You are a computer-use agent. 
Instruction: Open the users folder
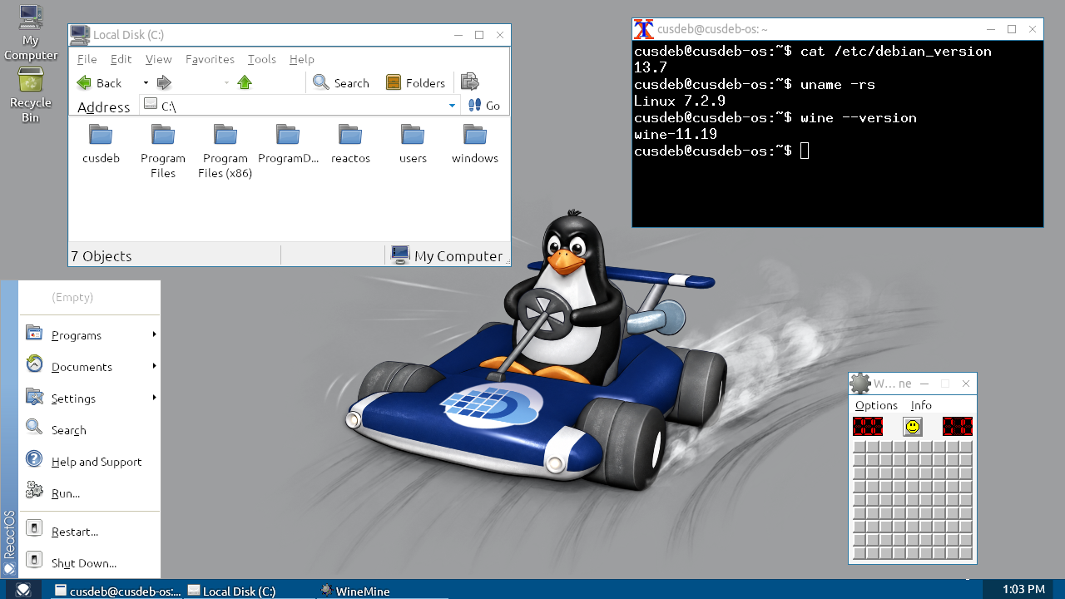pos(413,143)
